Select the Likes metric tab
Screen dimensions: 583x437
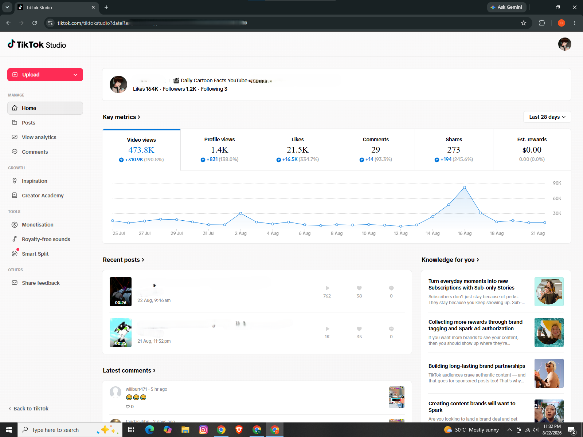point(298,150)
